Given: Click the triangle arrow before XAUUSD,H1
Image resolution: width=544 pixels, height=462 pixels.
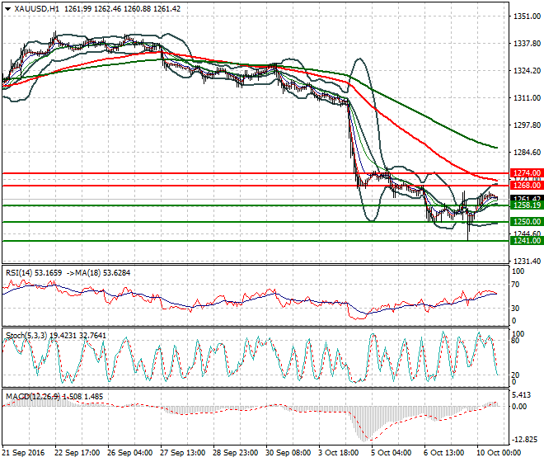Looking at the screenshot, I should click(x=7, y=9).
